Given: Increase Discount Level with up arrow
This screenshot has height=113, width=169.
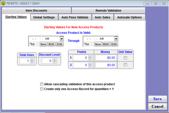Looking at the screenshot, I should click(54, 60).
